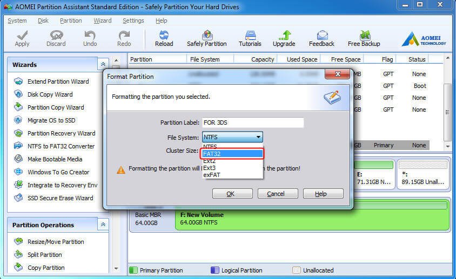The width and height of the screenshot is (456, 279).
Task: Open the Settings menu
Action: [133, 21]
